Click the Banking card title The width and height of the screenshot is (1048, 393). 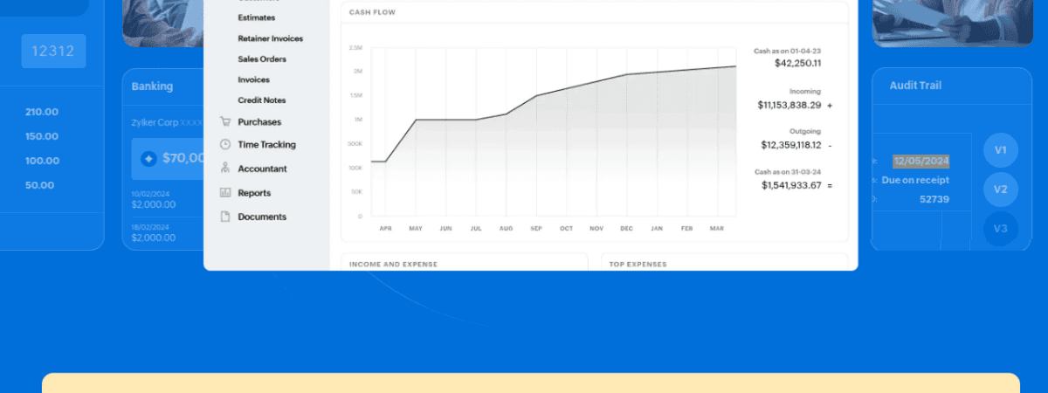(152, 86)
